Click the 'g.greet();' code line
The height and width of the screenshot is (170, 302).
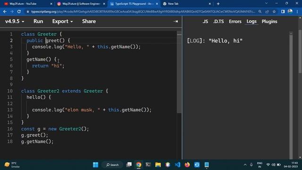[34, 135]
